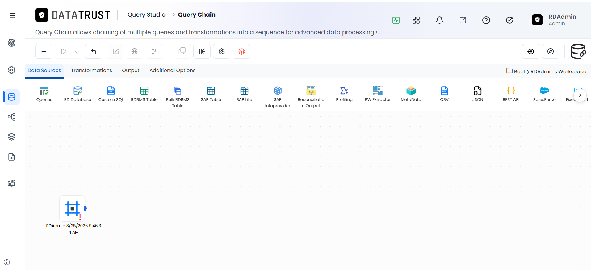Click the open-in-new-window icon
Image resolution: width=591 pixels, height=270 pixels.
(463, 20)
